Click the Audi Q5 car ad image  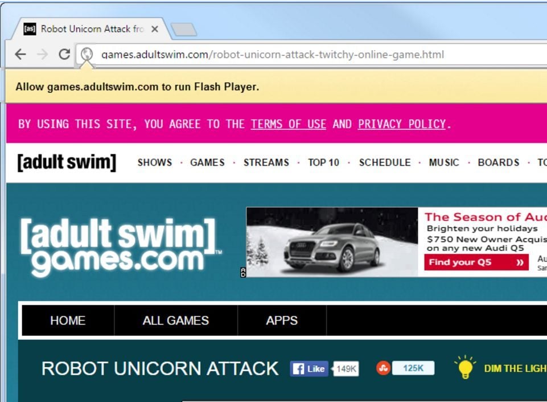[332, 242]
